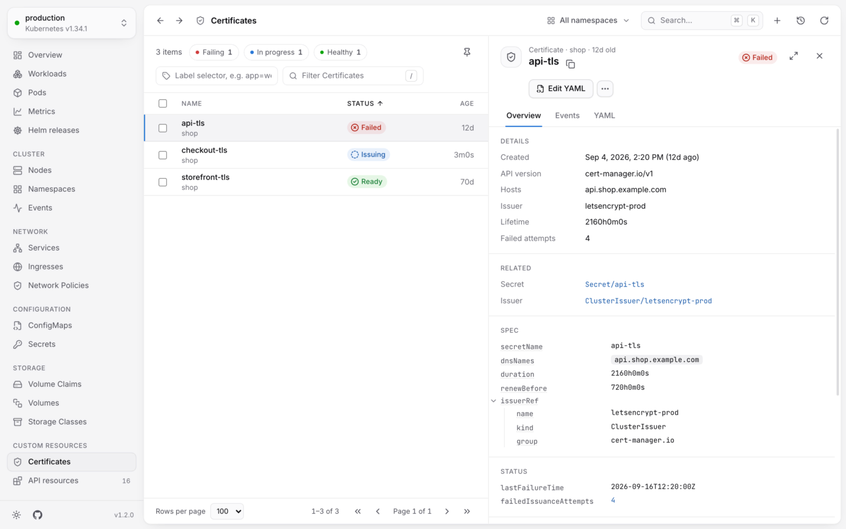Image resolution: width=846 pixels, height=529 pixels.
Task: Close the api-tls detail panel
Action: click(x=820, y=56)
